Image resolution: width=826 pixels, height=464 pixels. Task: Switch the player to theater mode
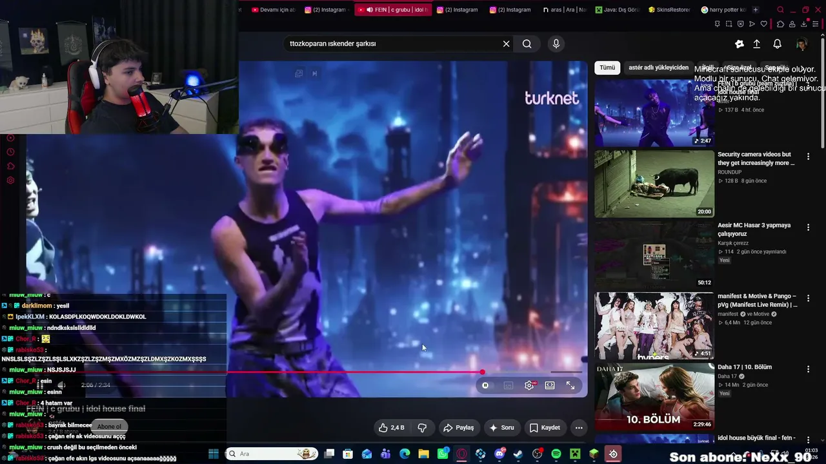pos(550,385)
